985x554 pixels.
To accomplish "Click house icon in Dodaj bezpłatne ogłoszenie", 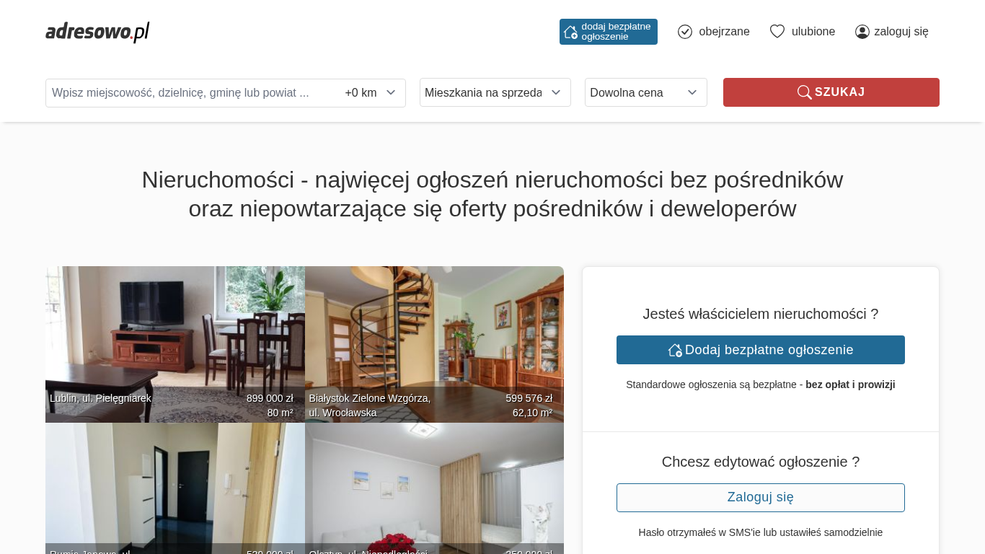I will click(675, 350).
